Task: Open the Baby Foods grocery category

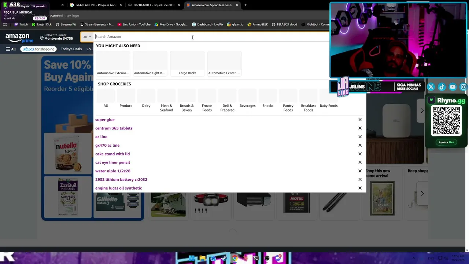Action: [x=329, y=99]
